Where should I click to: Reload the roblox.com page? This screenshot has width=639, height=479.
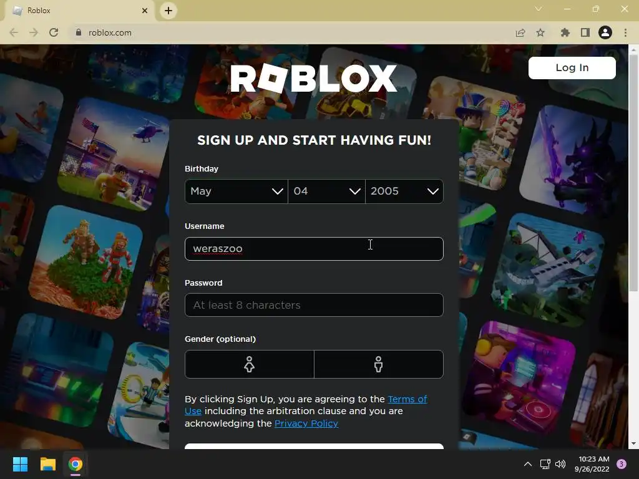click(54, 32)
